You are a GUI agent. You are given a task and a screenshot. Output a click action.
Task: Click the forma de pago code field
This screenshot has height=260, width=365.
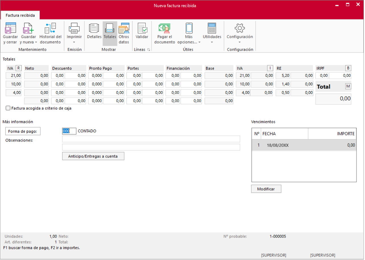click(x=69, y=131)
